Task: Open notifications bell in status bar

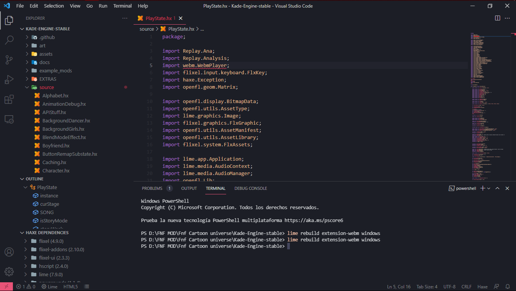Action: pos(507,287)
